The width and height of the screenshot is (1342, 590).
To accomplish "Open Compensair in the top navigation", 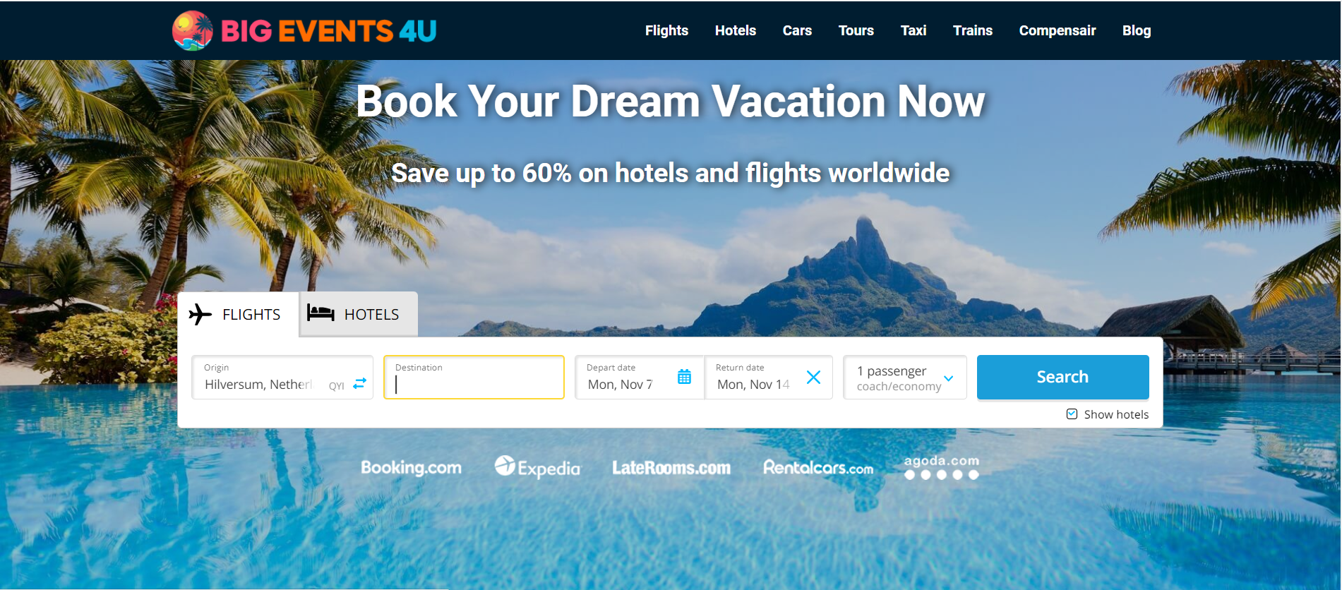I will tap(1057, 30).
